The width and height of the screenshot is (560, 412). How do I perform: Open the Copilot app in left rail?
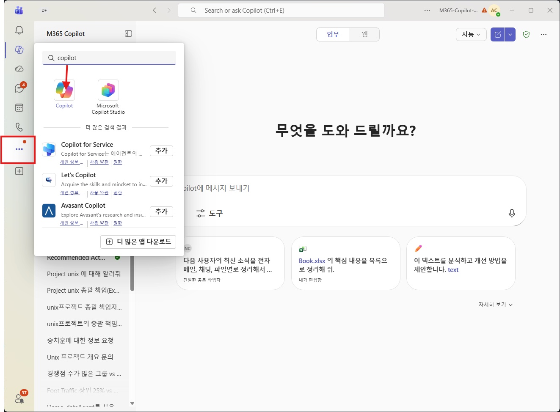pyautogui.click(x=19, y=49)
